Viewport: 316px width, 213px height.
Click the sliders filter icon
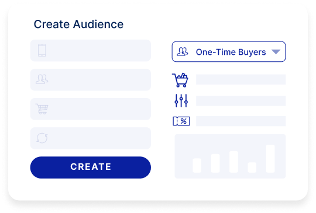click(x=181, y=100)
